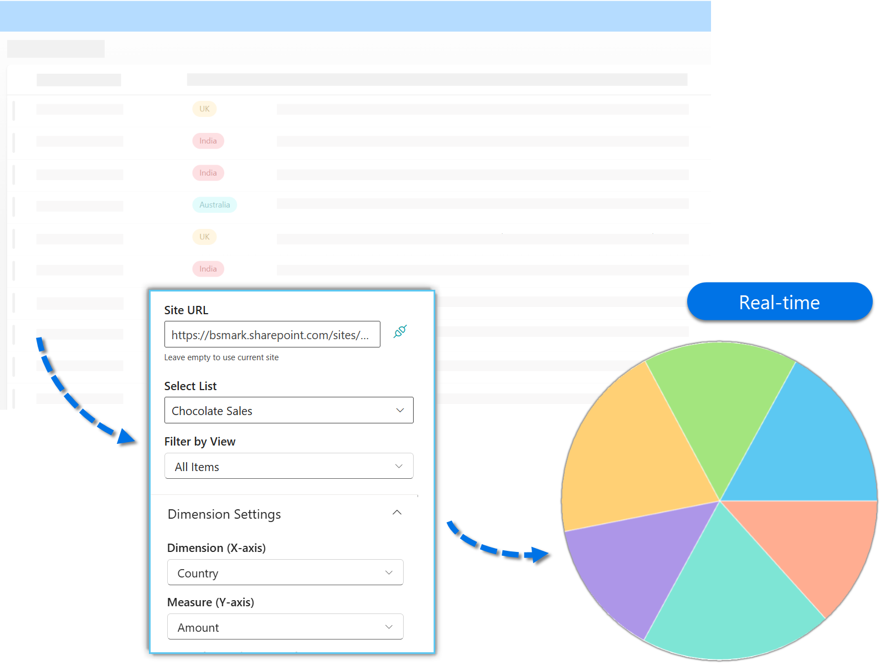Click the first India tag in the list

click(208, 141)
